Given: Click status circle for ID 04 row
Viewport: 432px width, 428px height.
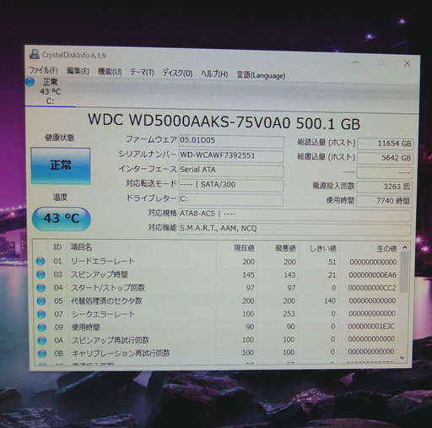Looking at the screenshot, I should [x=41, y=288].
